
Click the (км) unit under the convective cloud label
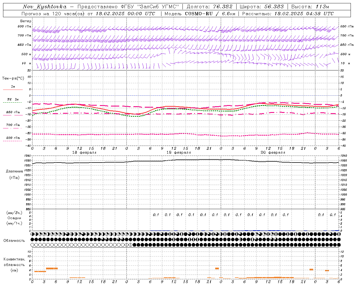tap(14, 270)
